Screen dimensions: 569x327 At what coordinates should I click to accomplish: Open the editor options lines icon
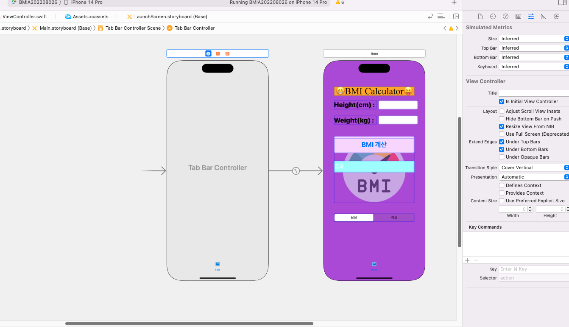(441, 17)
